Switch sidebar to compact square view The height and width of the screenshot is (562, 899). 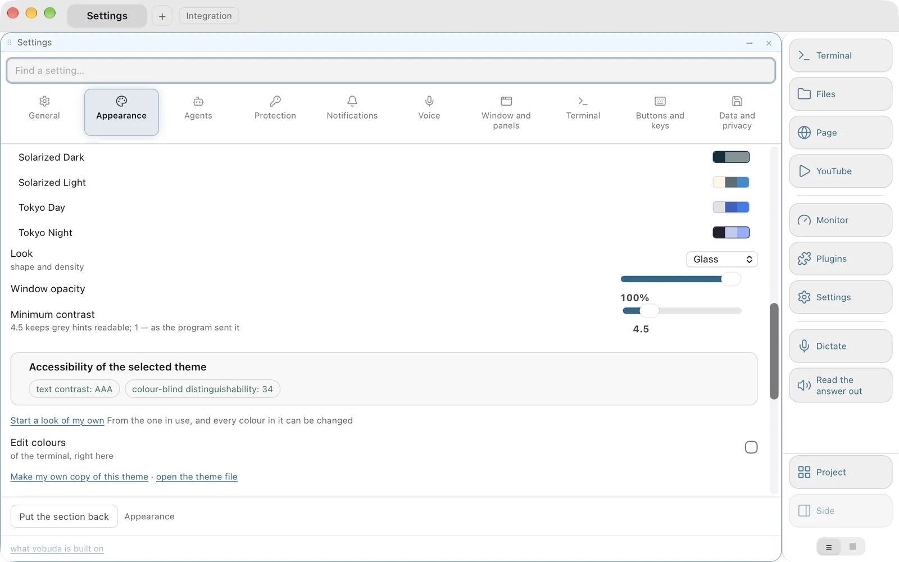(853, 547)
